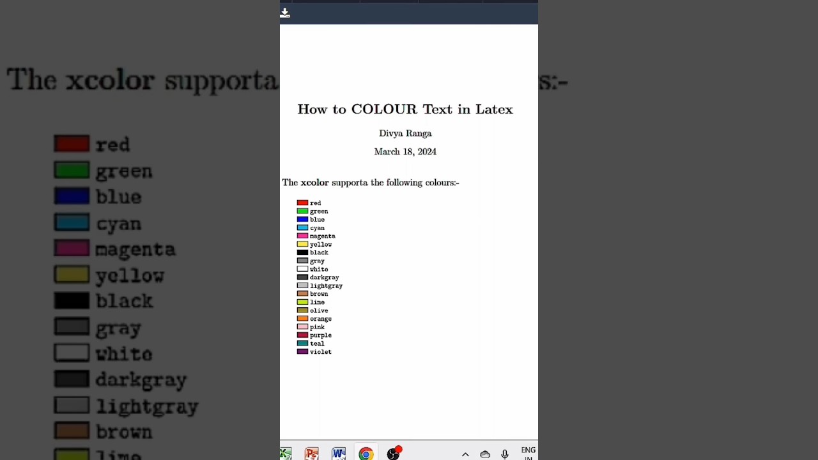
Task: Click the 'olive' label in the list
Action: (x=319, y=310)
